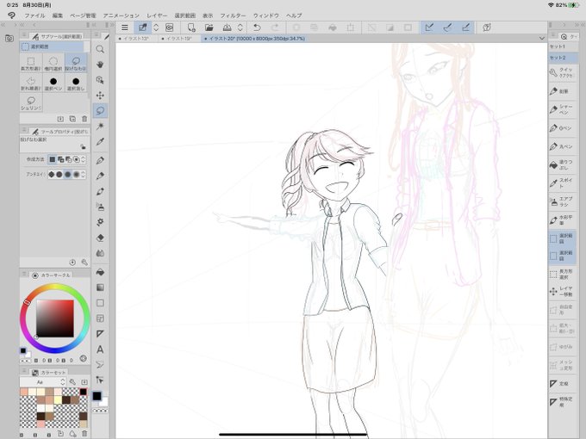This screenshot has height=439, width=586.
Task: Select the Gradient tool in tool palette
Action: (x=100, y=288)
